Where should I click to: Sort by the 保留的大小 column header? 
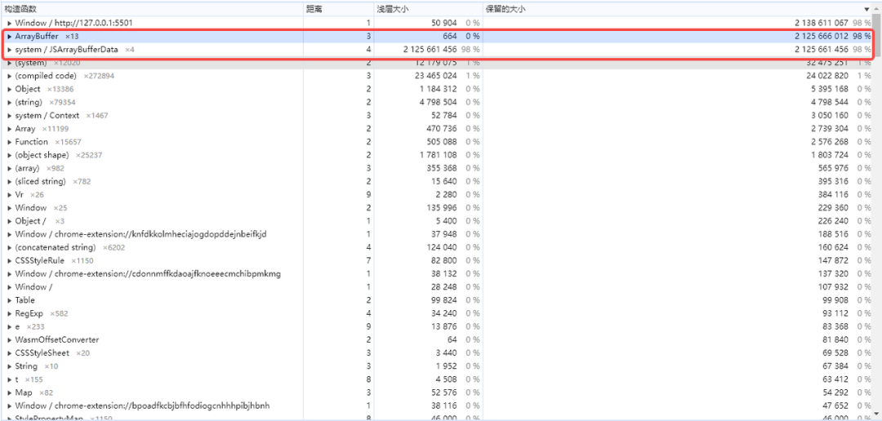coord(678,10)
